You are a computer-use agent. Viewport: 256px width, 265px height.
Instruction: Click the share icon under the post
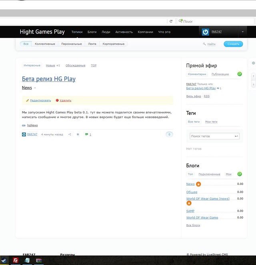(70, 134)
